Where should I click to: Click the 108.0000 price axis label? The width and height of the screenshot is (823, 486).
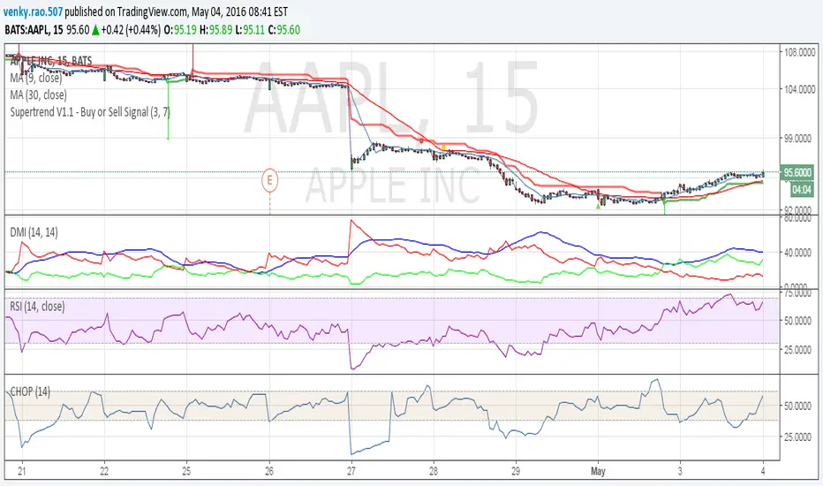click(x=800, y=52)
